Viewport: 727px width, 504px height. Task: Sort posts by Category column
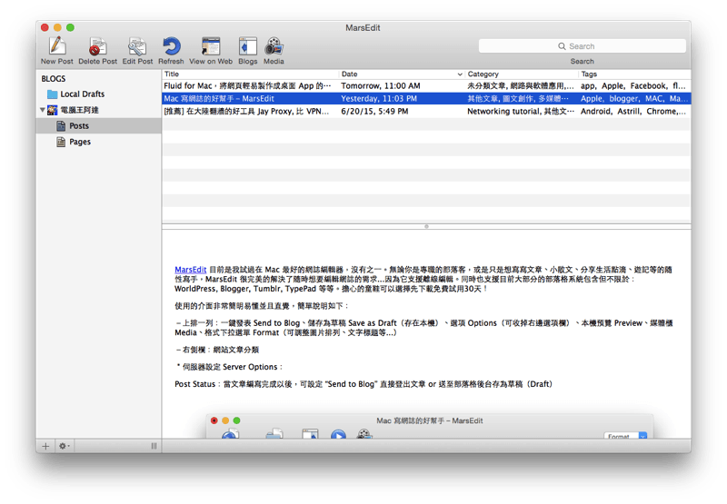point(522,74)
